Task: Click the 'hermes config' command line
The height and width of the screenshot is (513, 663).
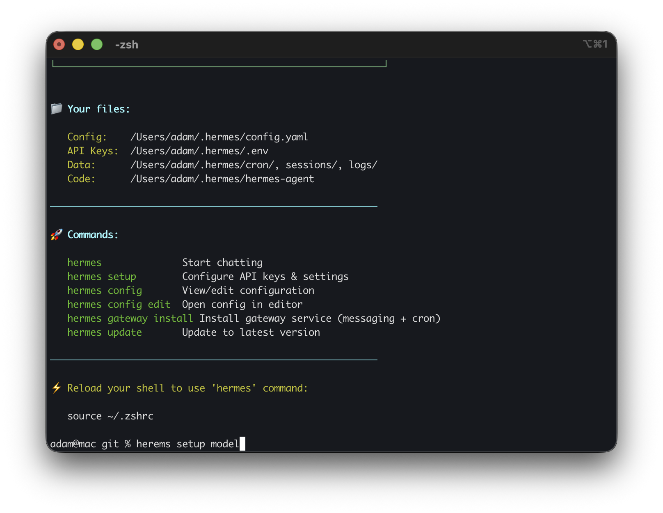Action: 105,291
